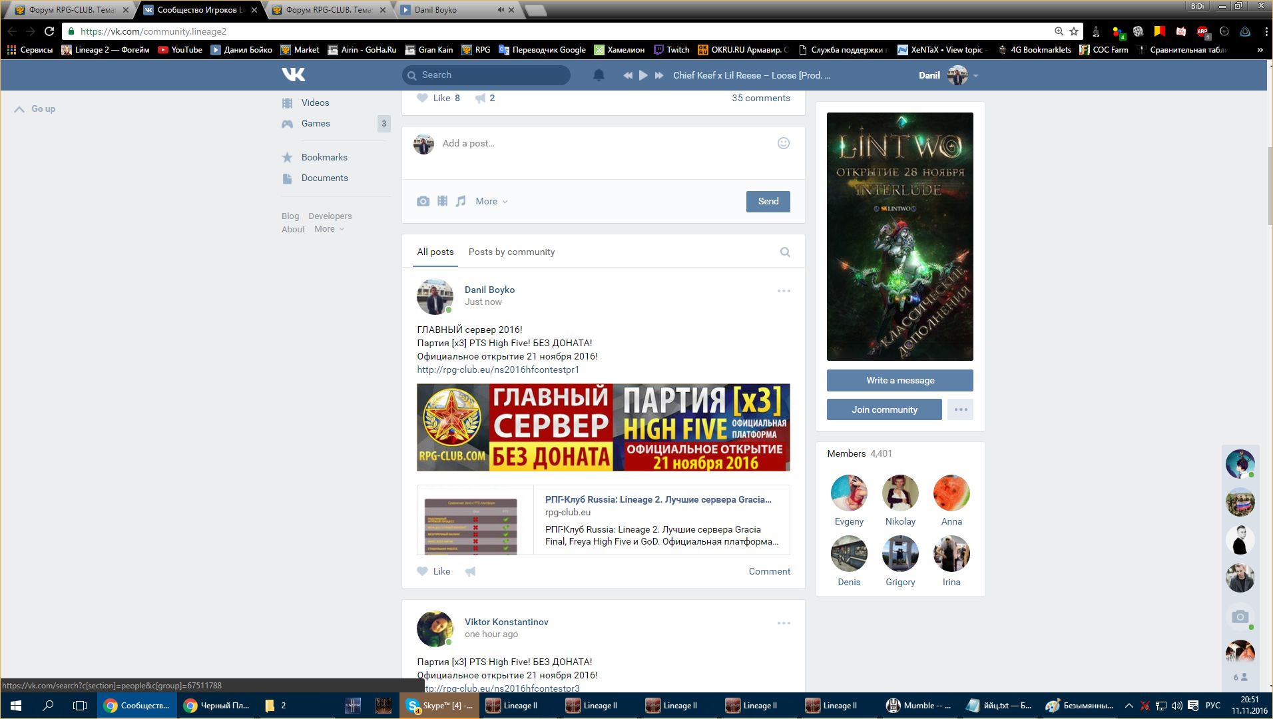Screen dimensions: 1273x719
Task: Like the Danil Boyko post
Action: coord(433,571)
